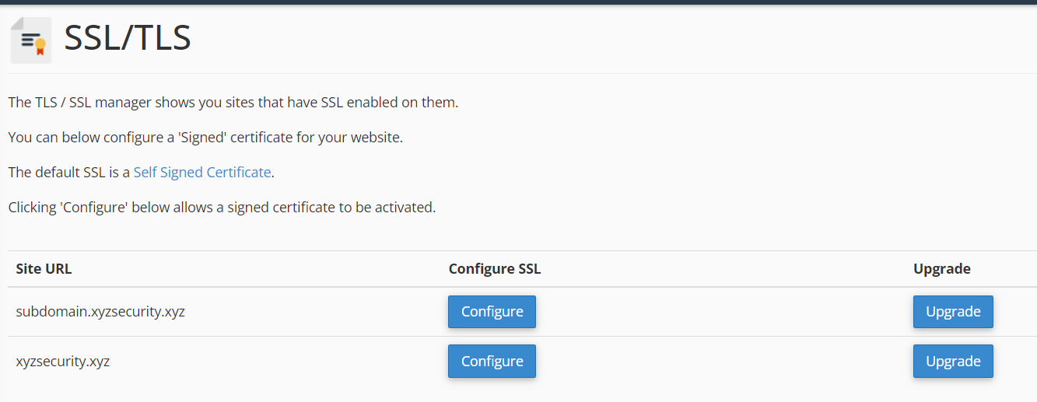Open the Self Signed Certificate link

click(202, 172)
